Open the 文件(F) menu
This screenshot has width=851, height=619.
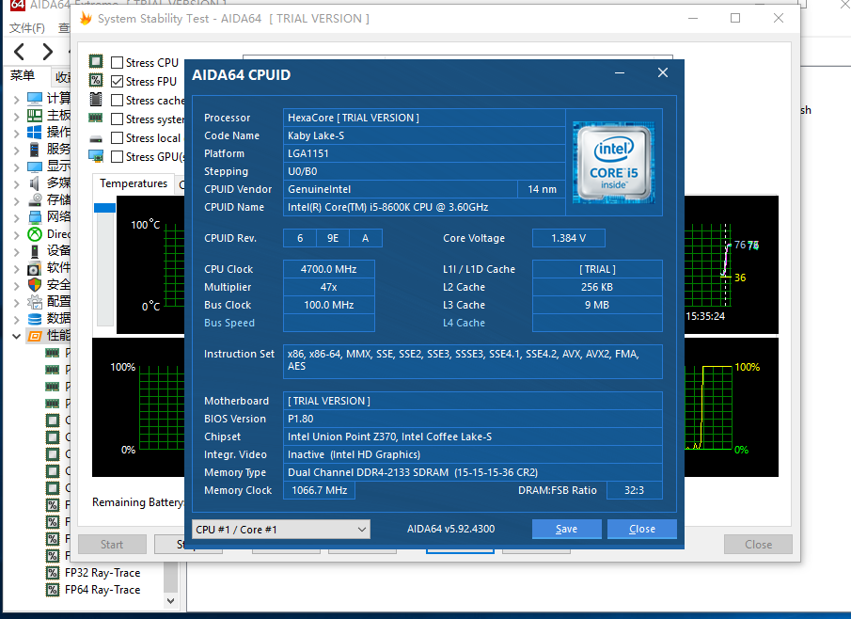click(x=26, y=28)
